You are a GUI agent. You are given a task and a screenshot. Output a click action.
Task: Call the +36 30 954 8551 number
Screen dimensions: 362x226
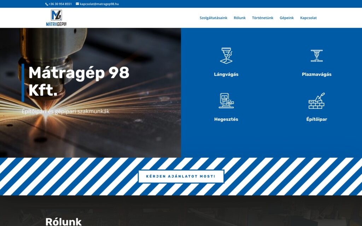[x=60, y=4]
